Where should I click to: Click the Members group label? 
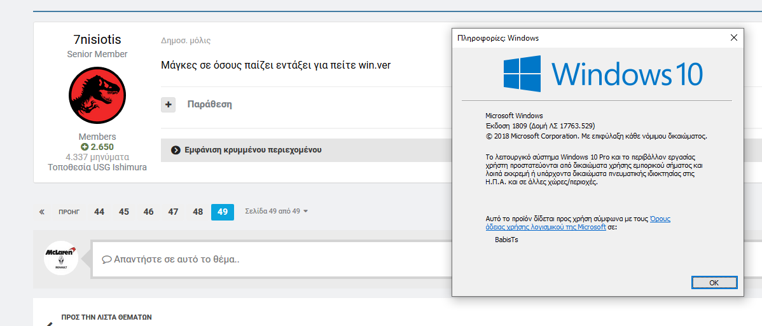[97, 137]
